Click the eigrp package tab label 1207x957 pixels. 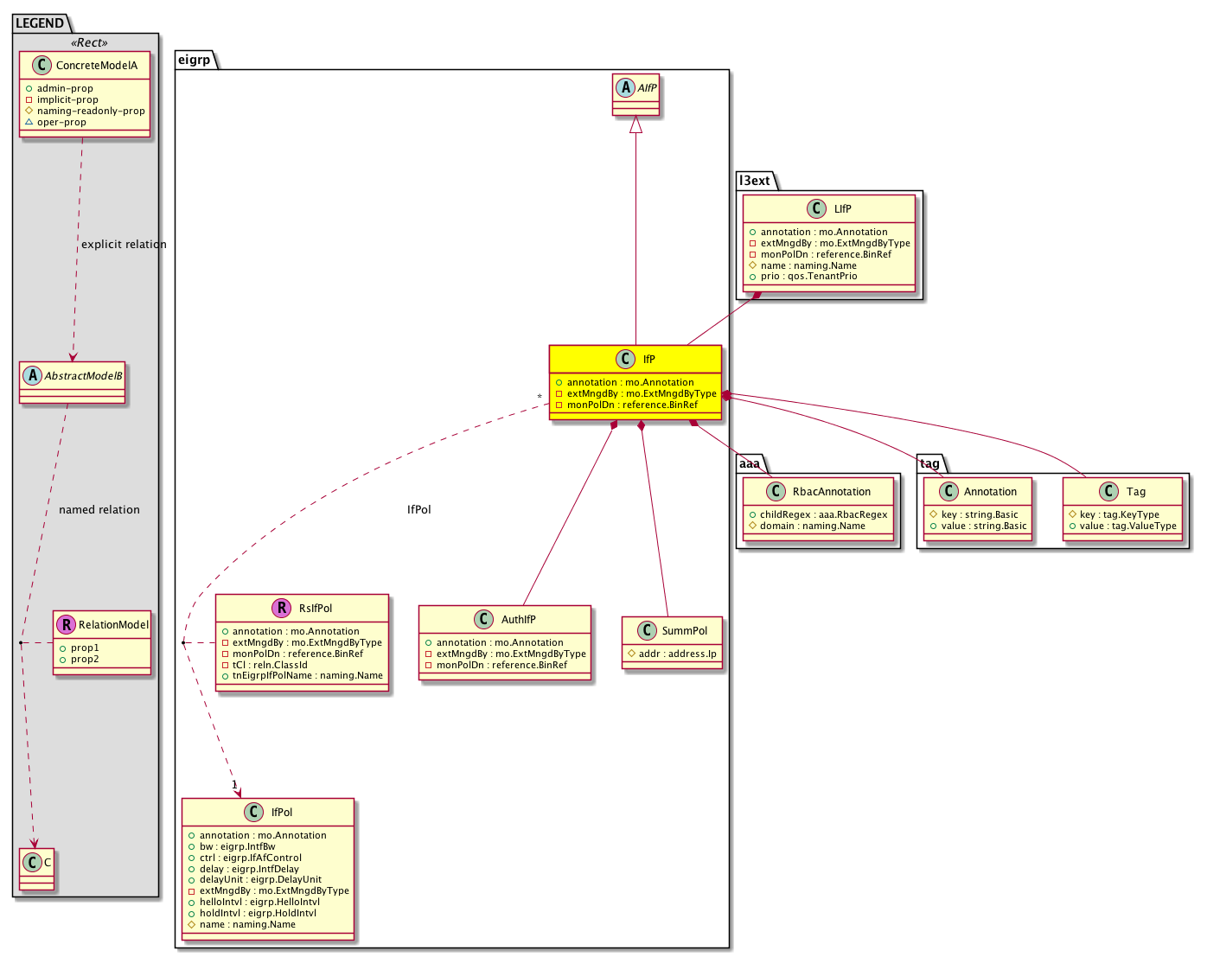click(195, 60)
